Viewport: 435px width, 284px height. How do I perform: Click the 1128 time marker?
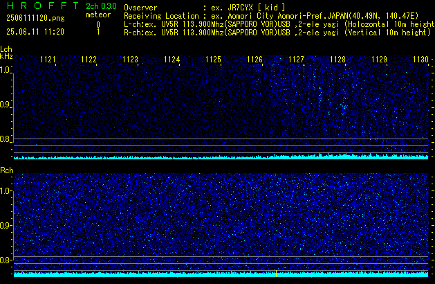[x=337, y=60]
